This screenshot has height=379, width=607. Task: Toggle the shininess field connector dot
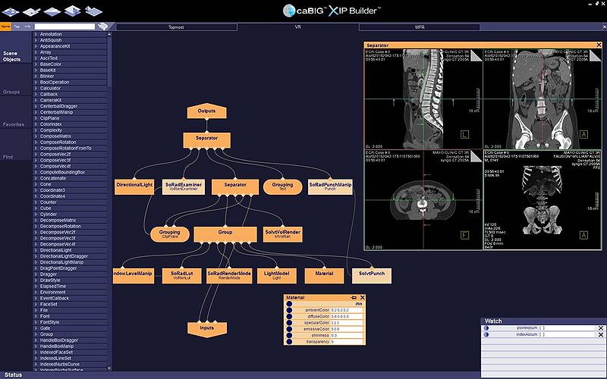pos(289,335)
